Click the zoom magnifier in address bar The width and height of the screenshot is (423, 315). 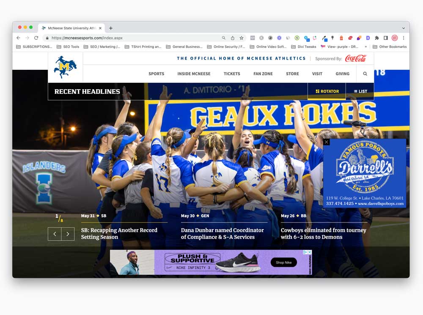coord(224,38)
